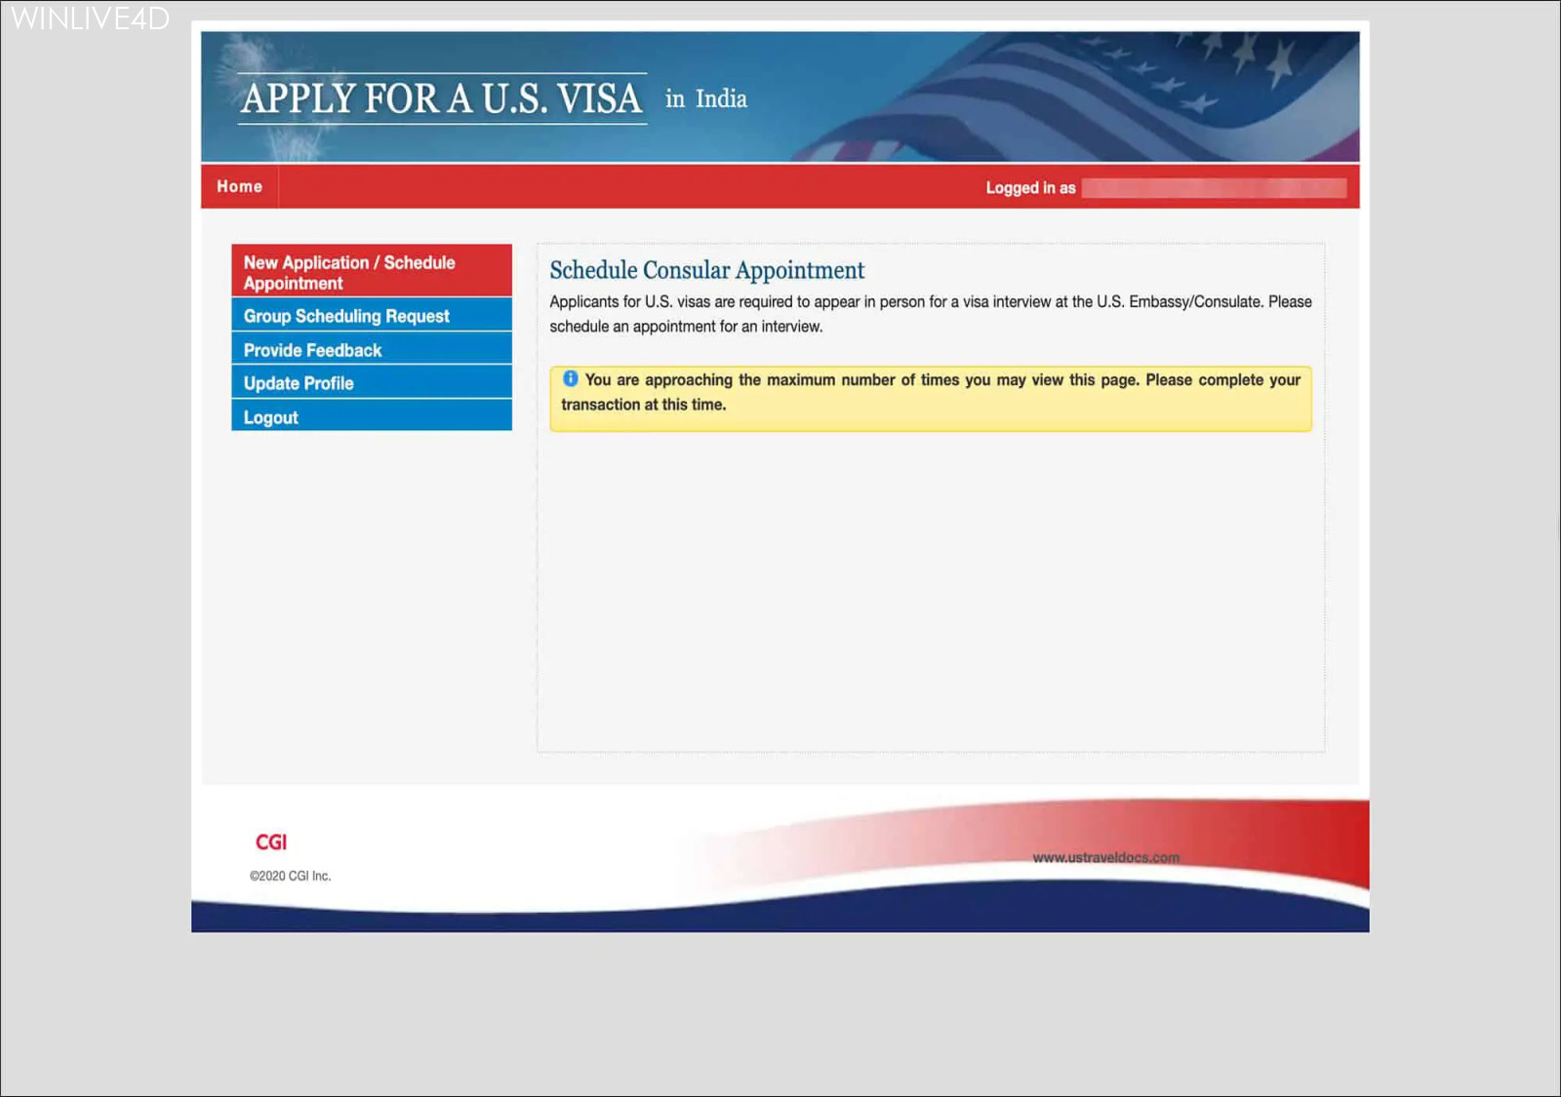Open the www.ustraveldocs.com footer link

1105,858
